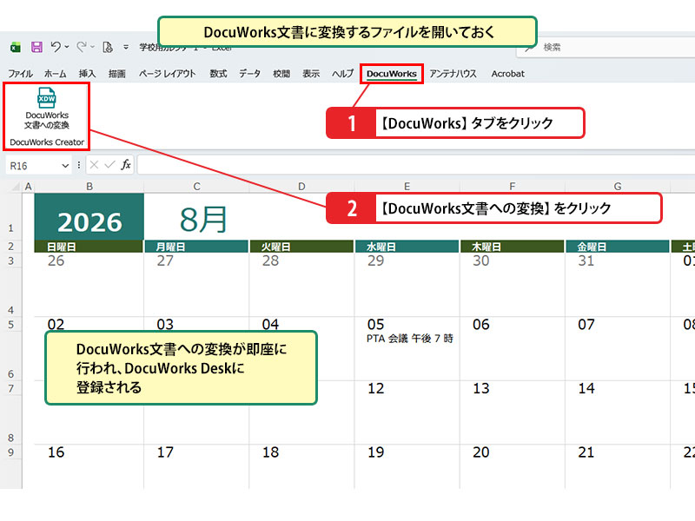Select column D header
The width and height of the screenshot is (695, 521).
(301, 187)
